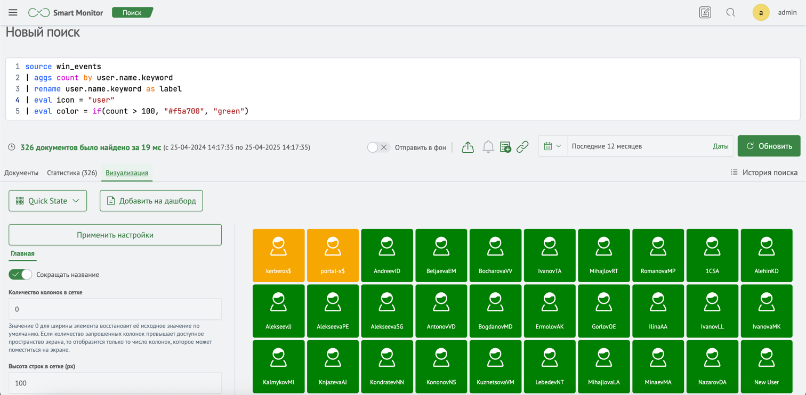
Task: Click the IvanovaMK user icon tile
Action: [767, 311]
